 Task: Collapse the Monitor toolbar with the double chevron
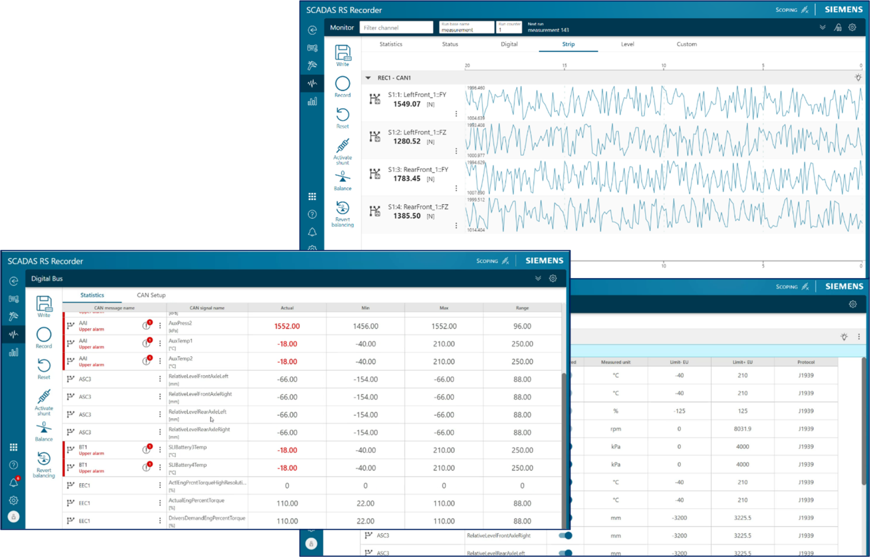(822, 27)
